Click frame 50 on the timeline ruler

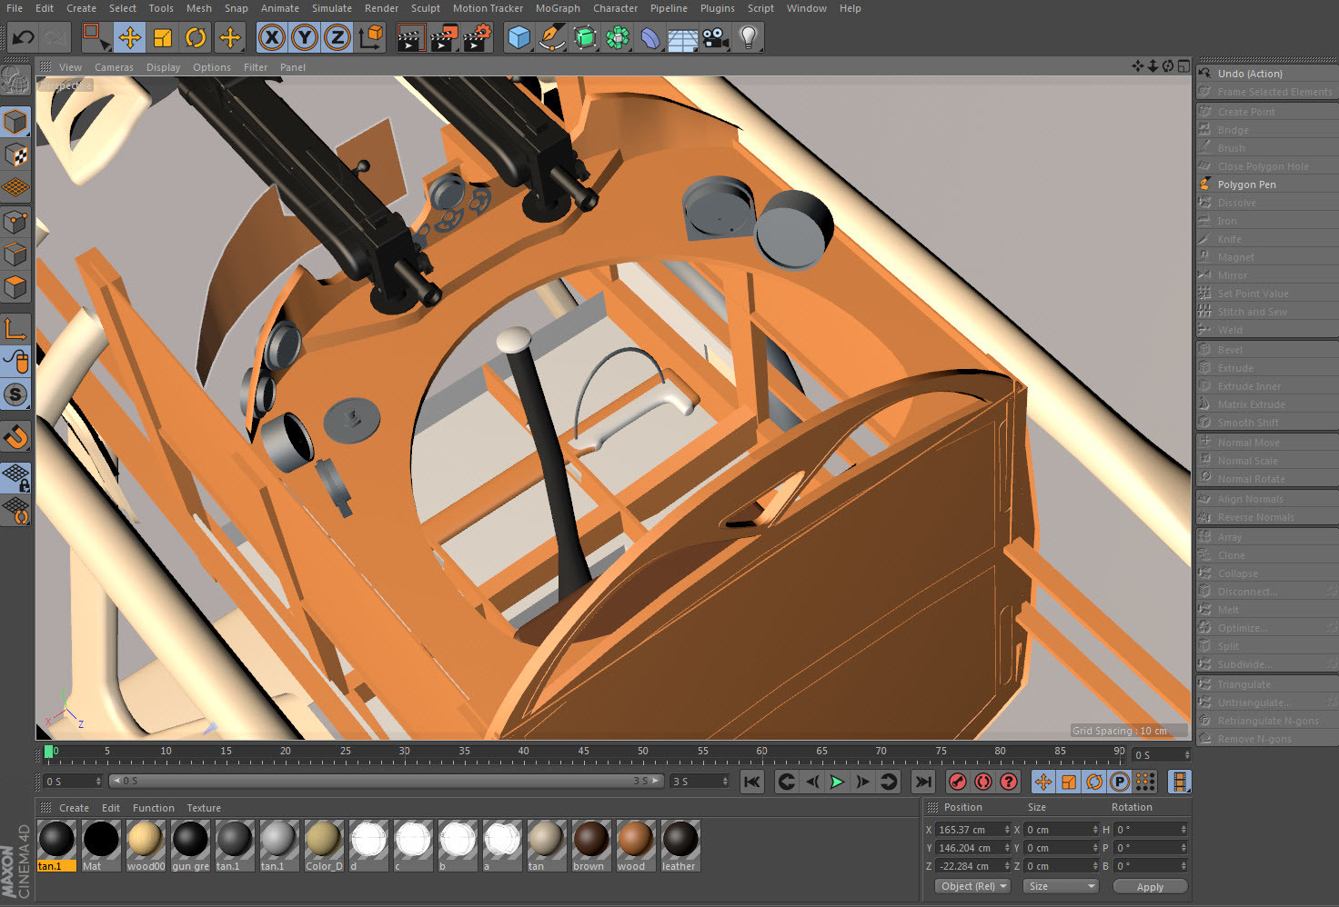click(642, 753)
